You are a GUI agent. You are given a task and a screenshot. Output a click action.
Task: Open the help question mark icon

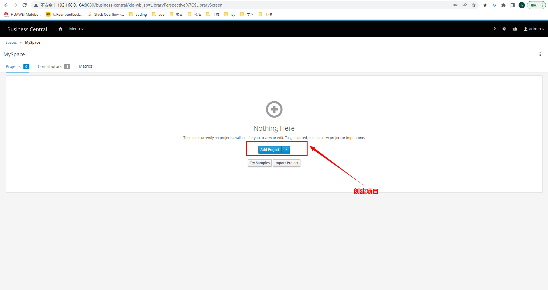pyautogui.click(x=494, y=29)
